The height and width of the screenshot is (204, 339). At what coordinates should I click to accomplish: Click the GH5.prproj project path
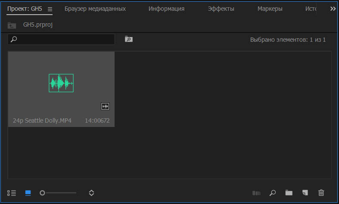tap(38, 25)
